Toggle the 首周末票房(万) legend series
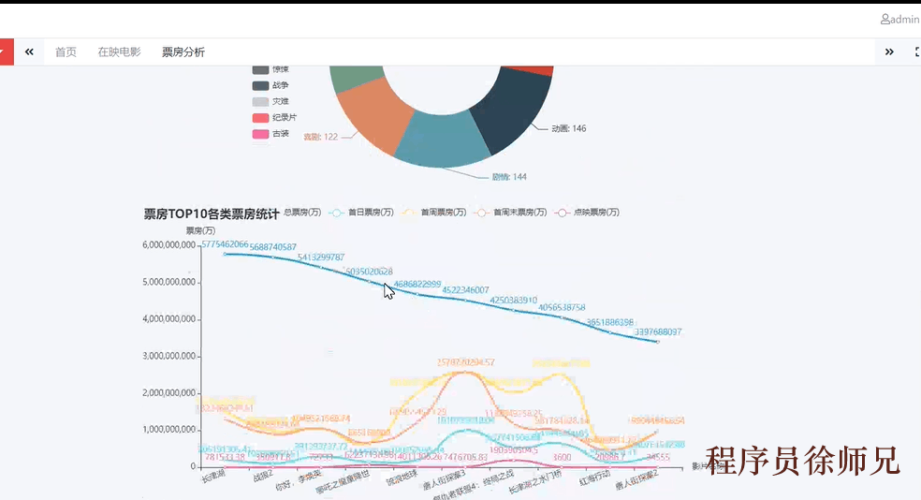 click(x=511, y=213)
